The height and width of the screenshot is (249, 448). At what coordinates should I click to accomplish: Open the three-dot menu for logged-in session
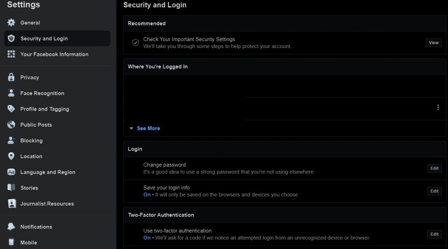[x=437, y=107]
